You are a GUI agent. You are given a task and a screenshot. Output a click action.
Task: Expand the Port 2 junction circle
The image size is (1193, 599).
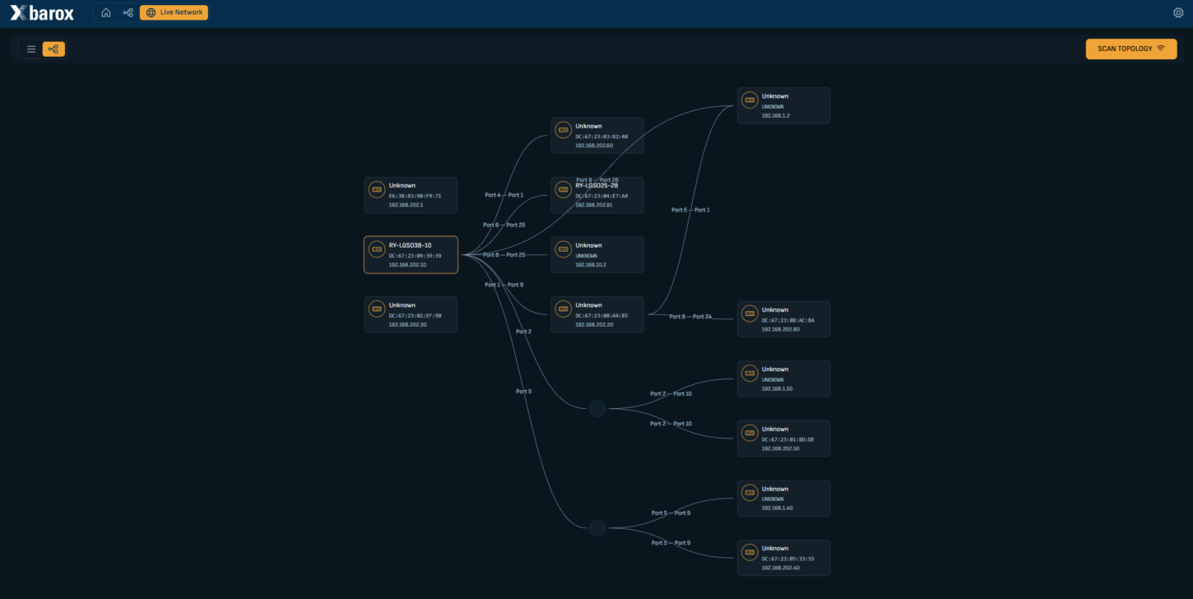(597, 409)
